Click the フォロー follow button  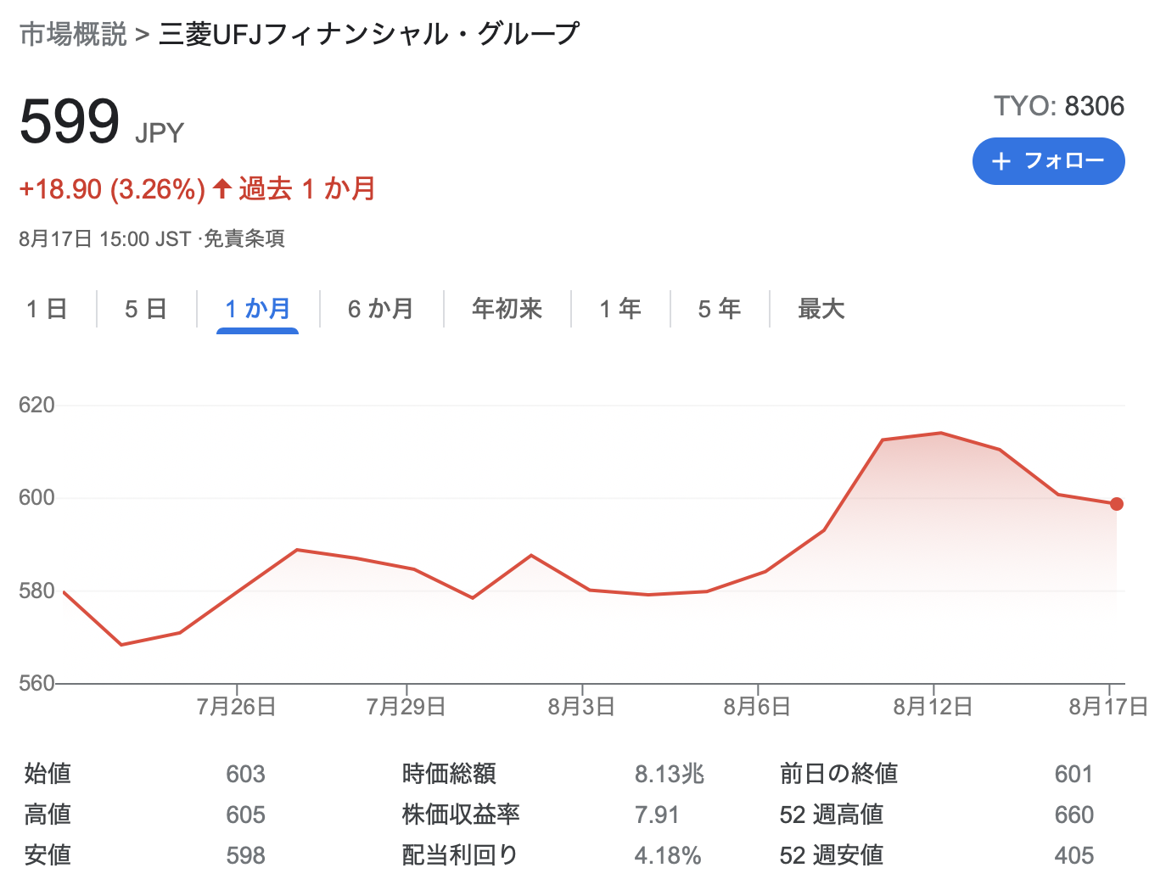coord(1048,161)
